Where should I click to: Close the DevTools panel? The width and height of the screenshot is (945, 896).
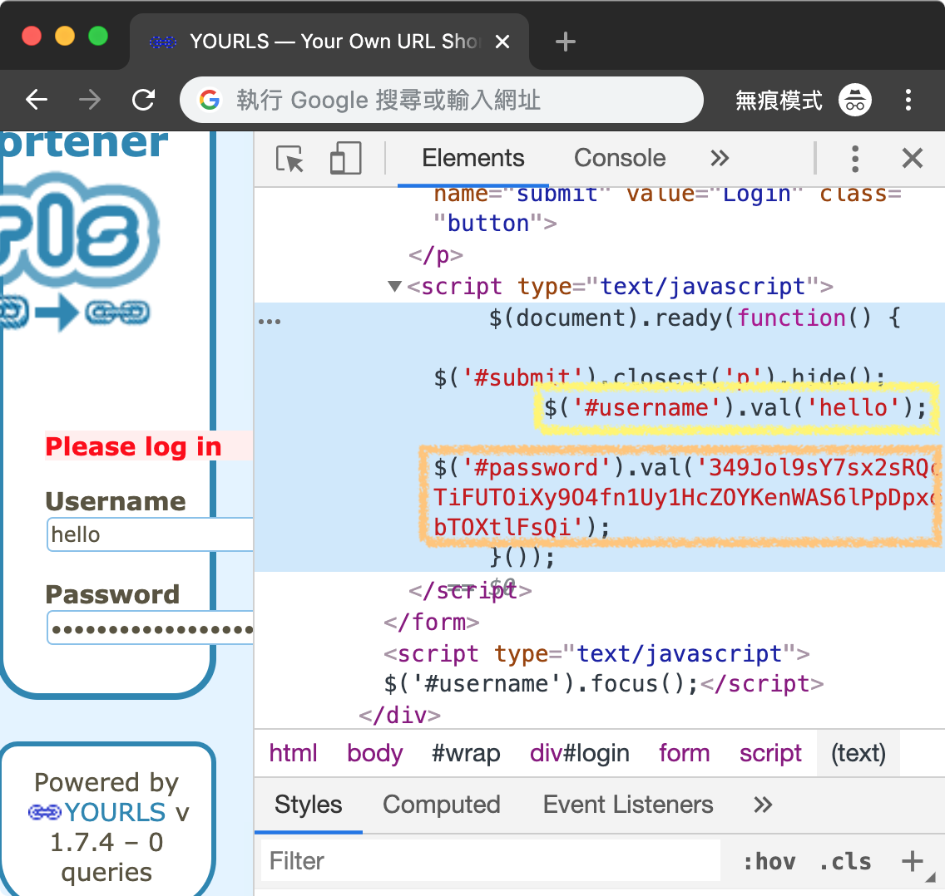tap(912, 159)
